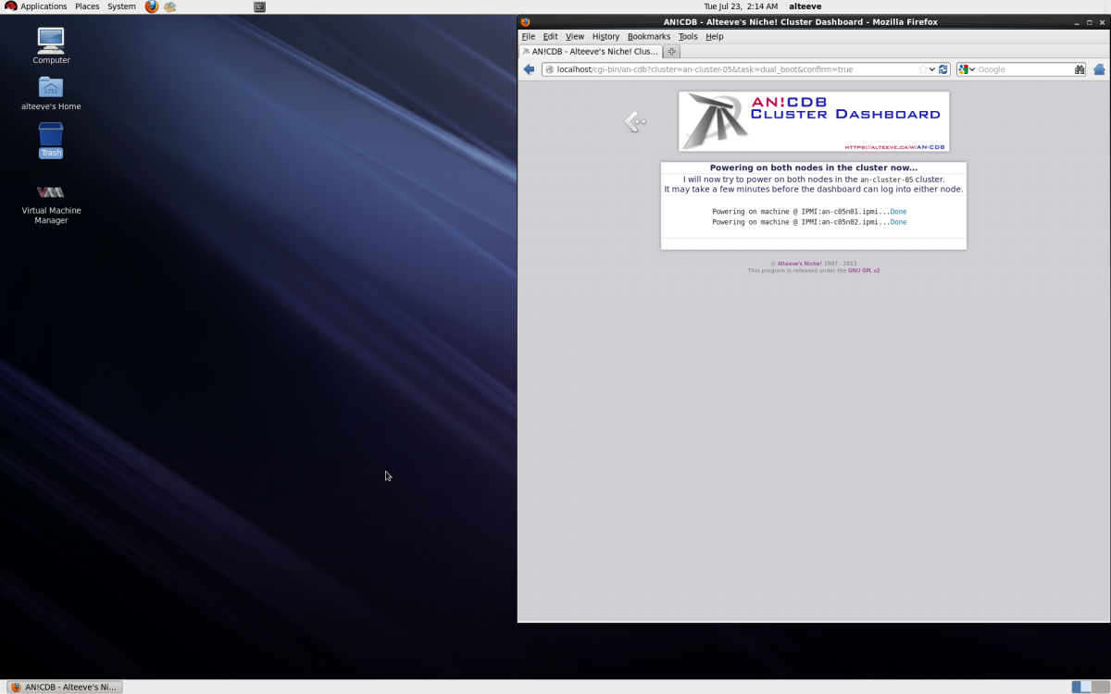This screenshot has width=1111, height=694.
Task: Click the Alteeve's Niche! footer link
Action: tap(799, 264)
